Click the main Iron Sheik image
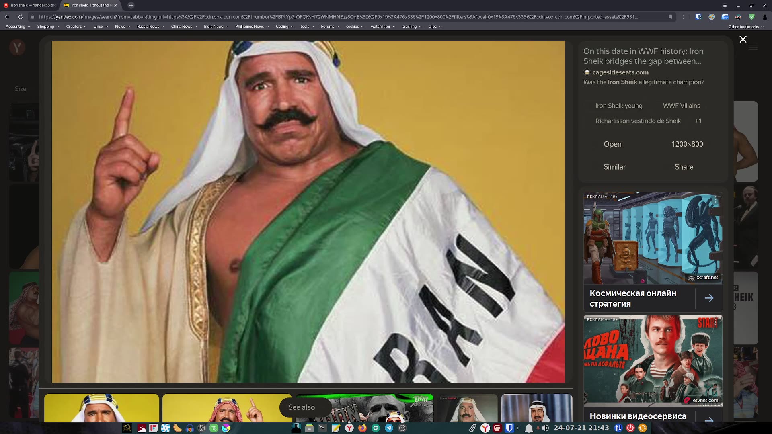Image resolution: width=772 pixels, height=434 pixels. [x=308, y=212]
